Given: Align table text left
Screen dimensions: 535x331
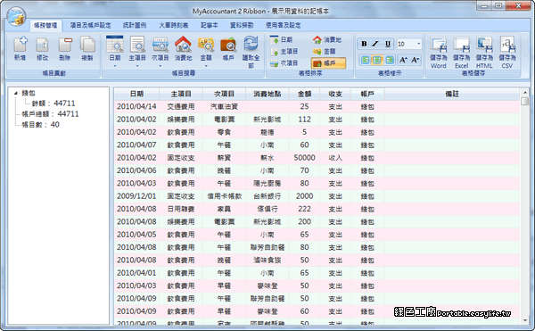Looking at the screenshot, I should [365, 60].
